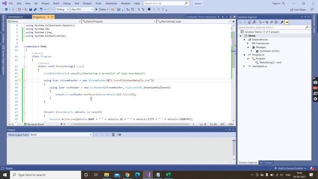Screen dimensions: 318x179
Task: Open the Show output from Build dropdown
Action: point(61,135)
